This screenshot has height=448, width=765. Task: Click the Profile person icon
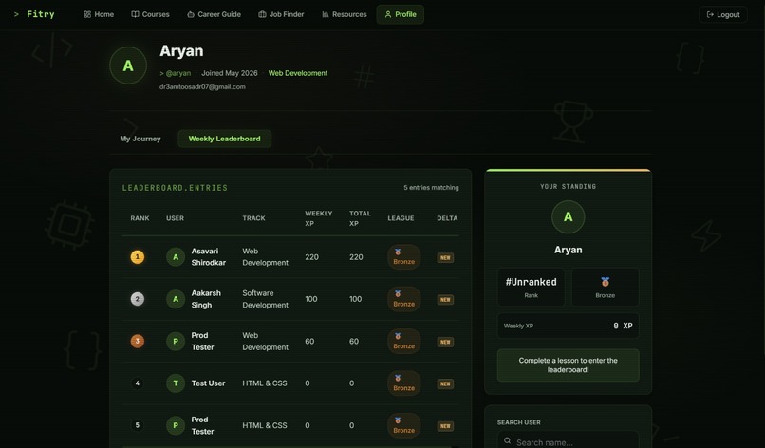pyautogui.click(x=388, y=14)
